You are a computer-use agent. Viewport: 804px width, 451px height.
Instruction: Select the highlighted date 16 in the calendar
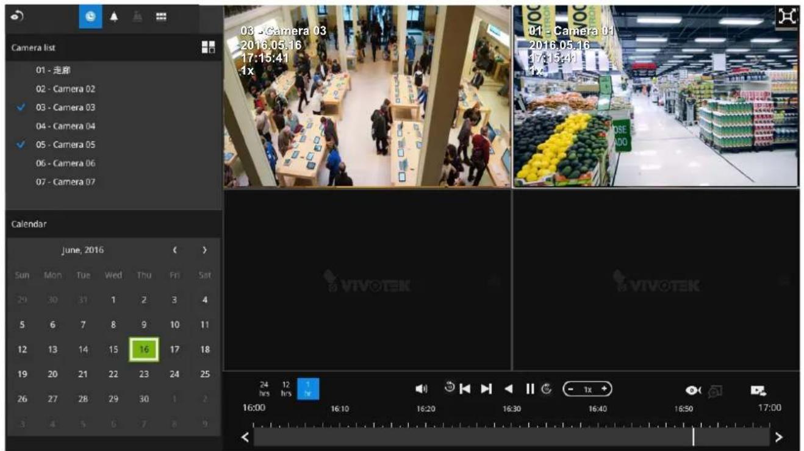[144, 349]
